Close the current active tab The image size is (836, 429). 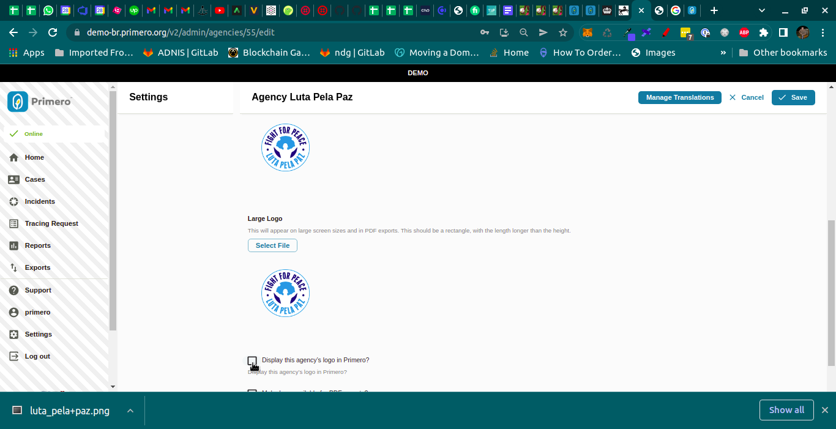(x=641, y=10)
